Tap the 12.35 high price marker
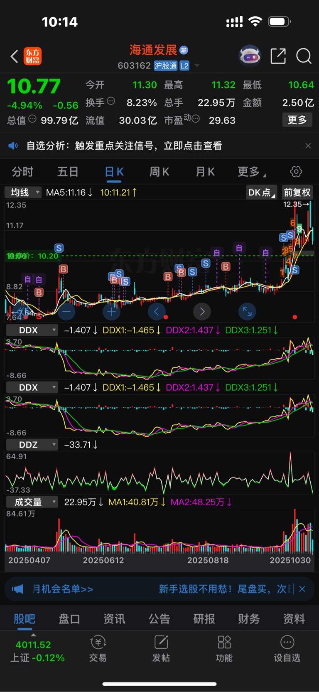This screenshot has height=692, width=319. [296, 204]
